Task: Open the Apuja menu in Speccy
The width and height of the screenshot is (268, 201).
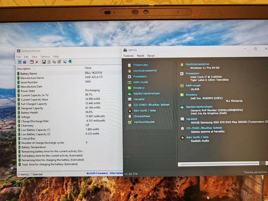Action: point(151,56)
